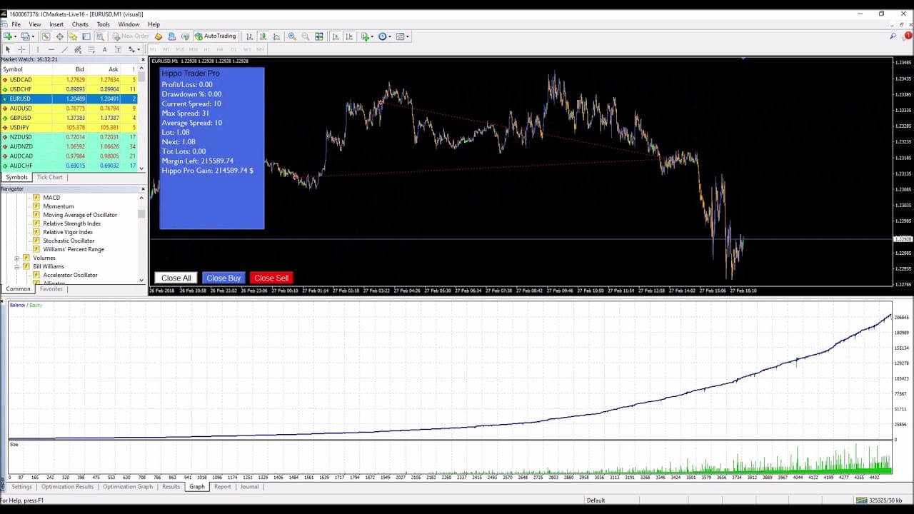The image size is (914, 514).
Task: Switch chart to line chart icon
Action: 276,36
